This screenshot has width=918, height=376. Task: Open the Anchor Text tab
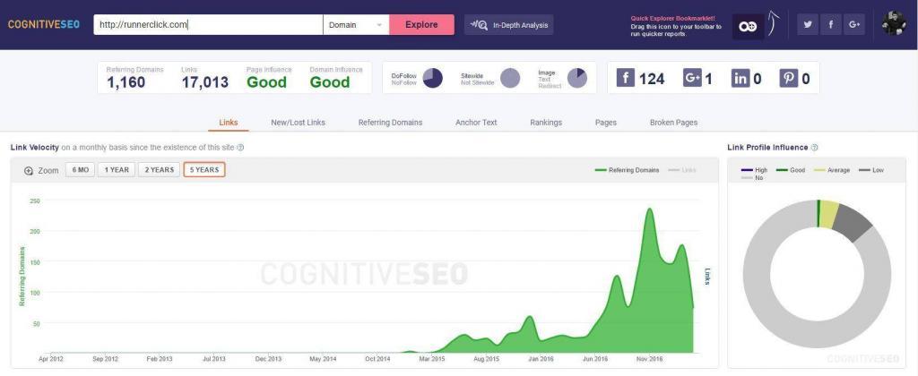click(x=476, y=123)
